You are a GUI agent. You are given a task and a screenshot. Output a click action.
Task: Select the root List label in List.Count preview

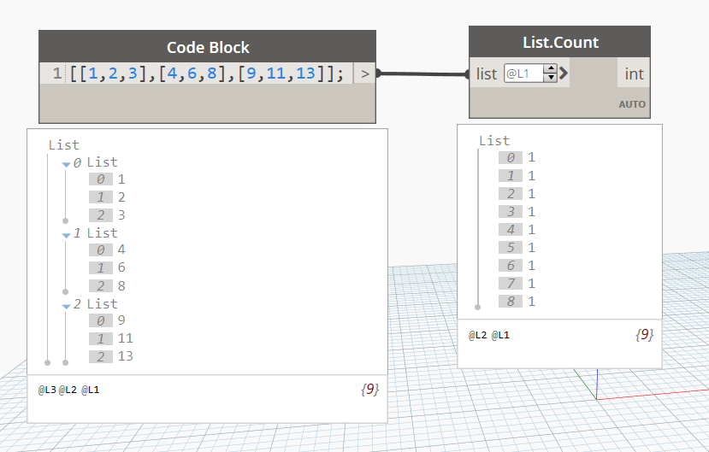coord(494,141)
